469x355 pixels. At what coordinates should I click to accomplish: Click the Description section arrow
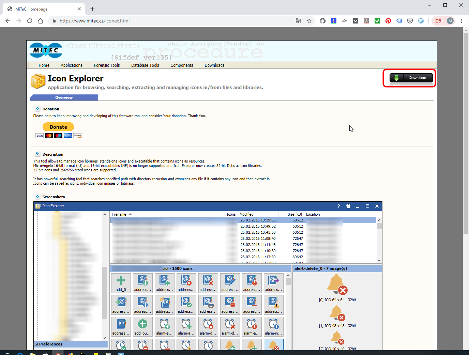[37, 154]
